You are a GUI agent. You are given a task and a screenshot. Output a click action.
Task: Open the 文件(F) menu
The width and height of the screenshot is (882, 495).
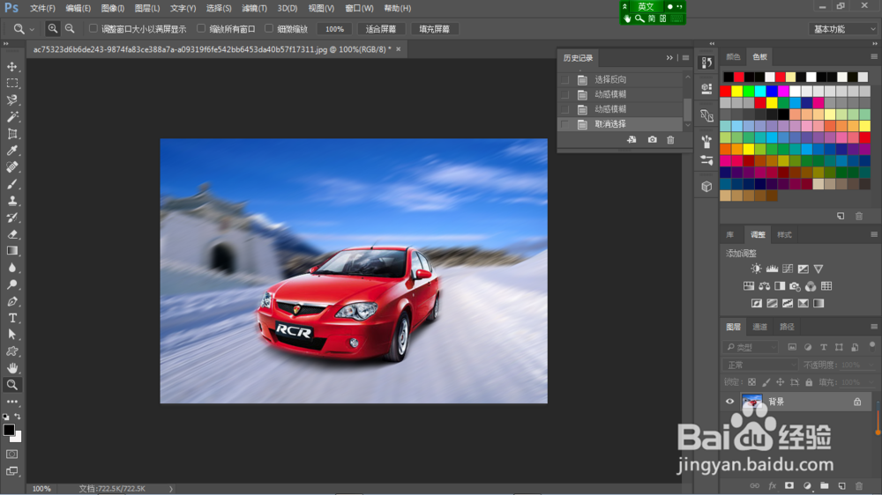[42, 9]
